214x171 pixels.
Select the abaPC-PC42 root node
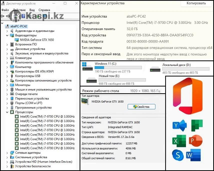click(x=19, y=26)
